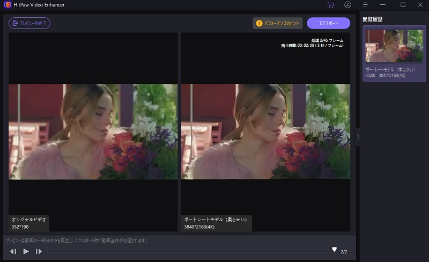Step back to the previous frame
The width and height of the screenshot is (429, 262).
[13, 251]
